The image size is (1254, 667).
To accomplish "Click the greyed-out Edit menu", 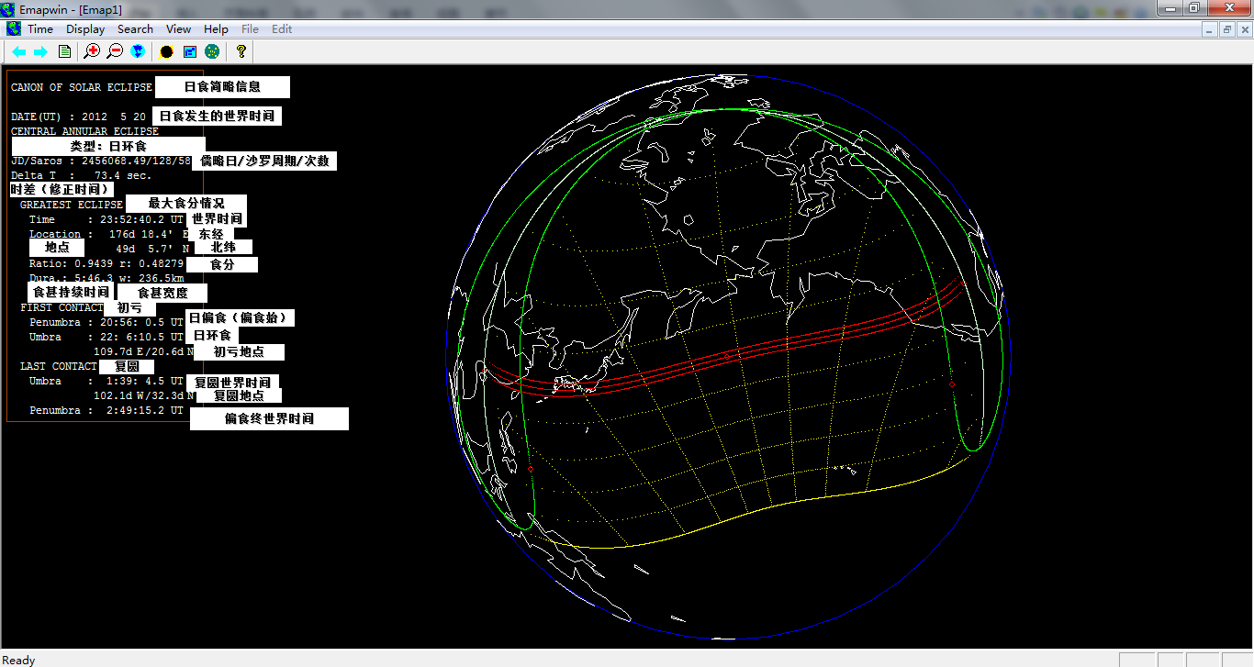I will [282, 28].
